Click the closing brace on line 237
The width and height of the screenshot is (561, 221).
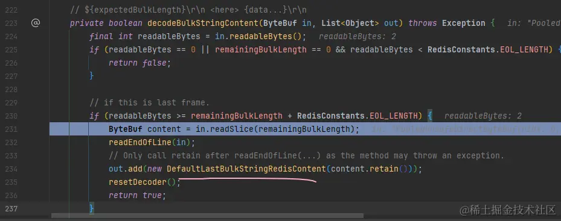click(x=92, y=208)
